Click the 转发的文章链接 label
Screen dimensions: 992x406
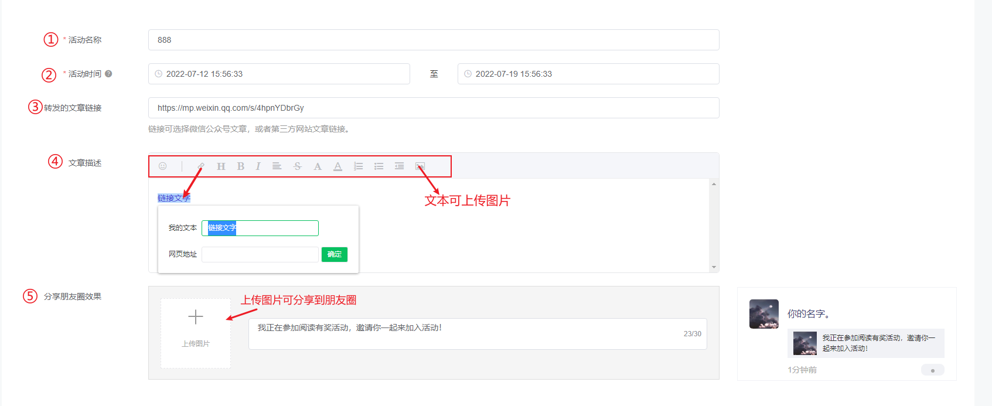click(73, 108)
